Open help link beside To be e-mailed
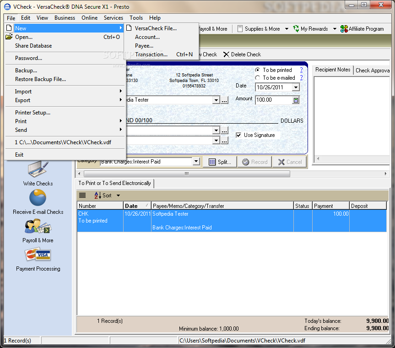395x348 pixels. pos(301,78)
